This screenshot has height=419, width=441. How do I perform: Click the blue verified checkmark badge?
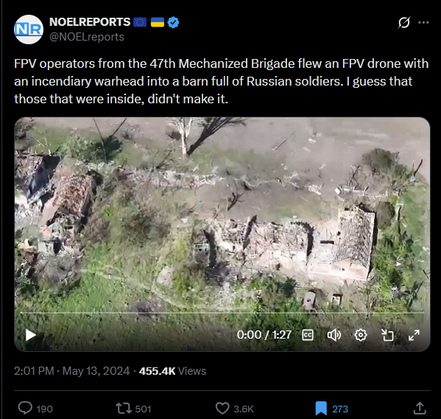point(173,22)
